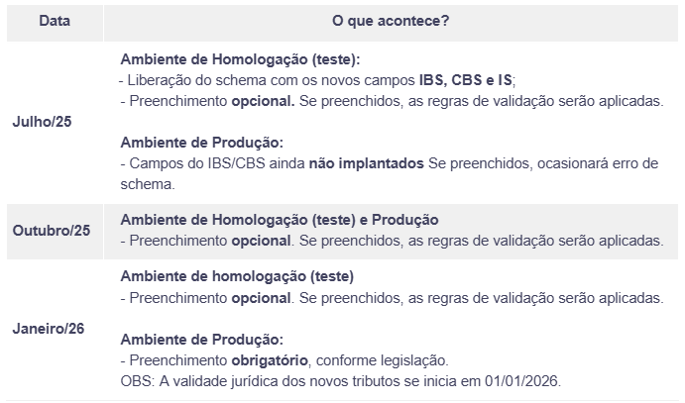The height and width of the screenshot is (403, 685).
Task: Click "Ambiente de Produção:" heading in Janeiro/26 row
Action: click(201, 340)
